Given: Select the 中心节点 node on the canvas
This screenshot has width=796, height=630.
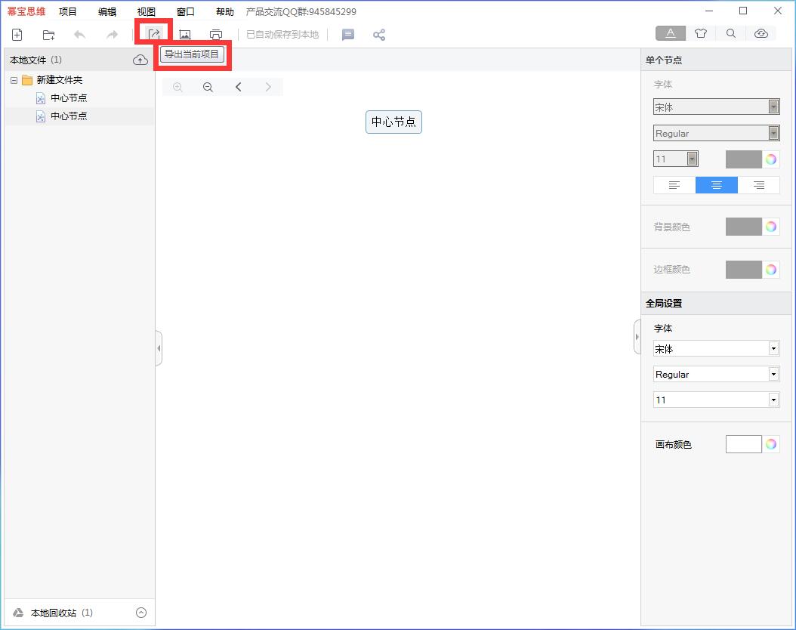Looking at the screenshot, I should click(393, 122).
